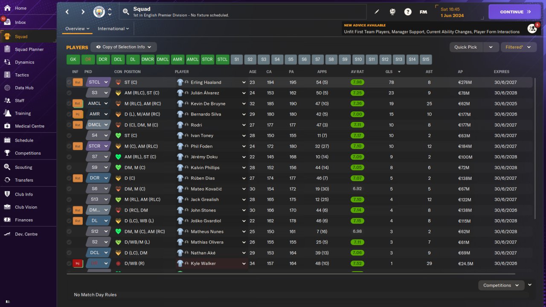Image resolution: width=546 pixels, height=307 pixels.
Task: Expand the chevron beside Jack Grealish's name
Action: (244, 200)
